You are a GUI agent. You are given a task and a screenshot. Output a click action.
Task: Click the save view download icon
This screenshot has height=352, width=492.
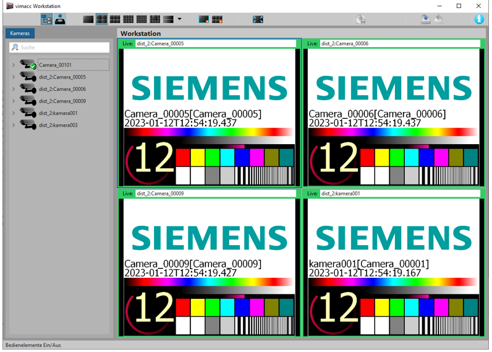click(x=425, y=19)
